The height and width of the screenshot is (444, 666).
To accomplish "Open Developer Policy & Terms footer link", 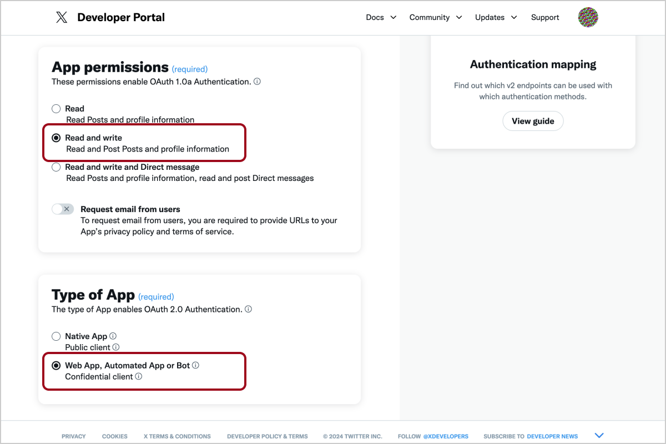I will pyautogui.click(x=267, y=436).
